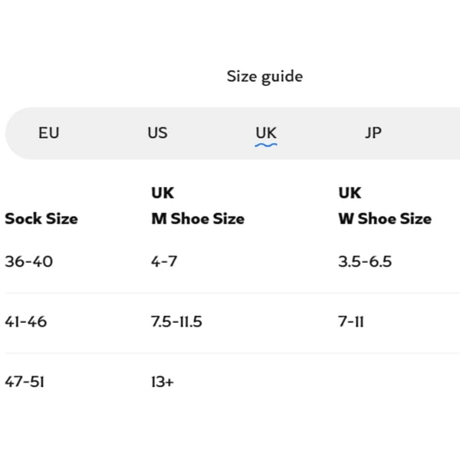Click the 7-11 women's shoe size cell
Image resolution: width=460 pixels, height=460 pixels.
point(351,322)
